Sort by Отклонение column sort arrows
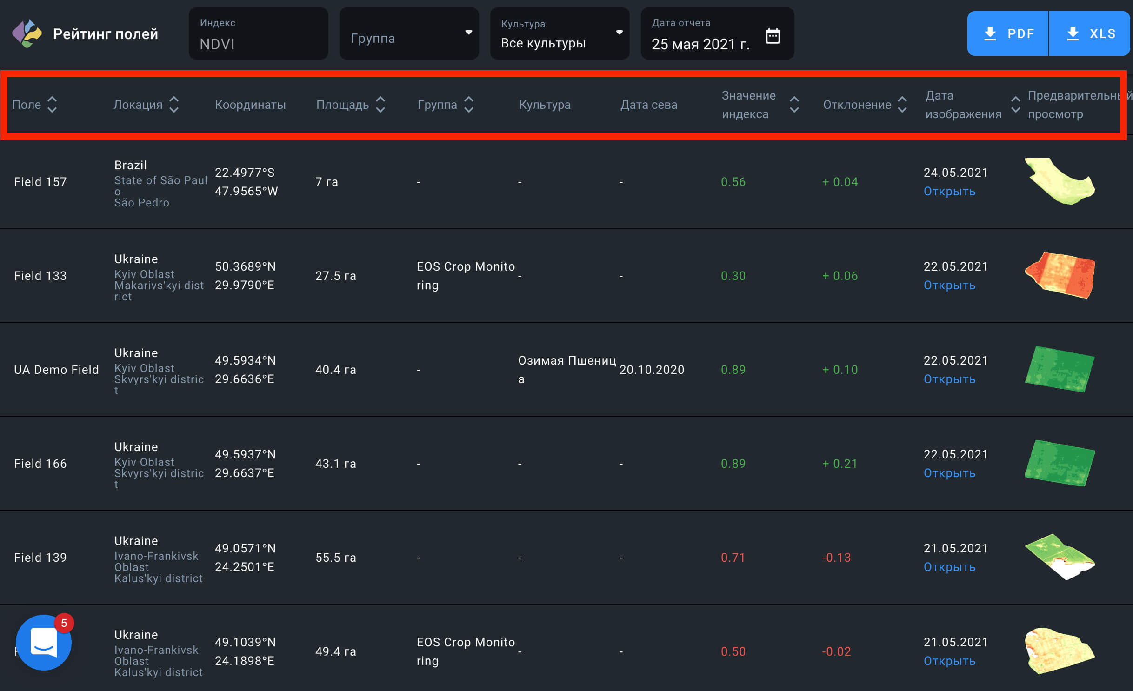This screenshot has height=691, width=1133. point(902,105)
